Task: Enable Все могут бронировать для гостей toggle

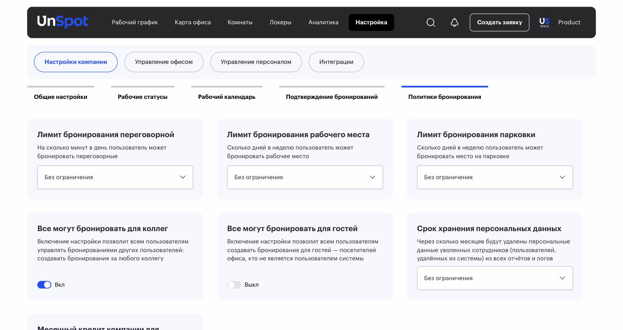Action: pos(234,285)
